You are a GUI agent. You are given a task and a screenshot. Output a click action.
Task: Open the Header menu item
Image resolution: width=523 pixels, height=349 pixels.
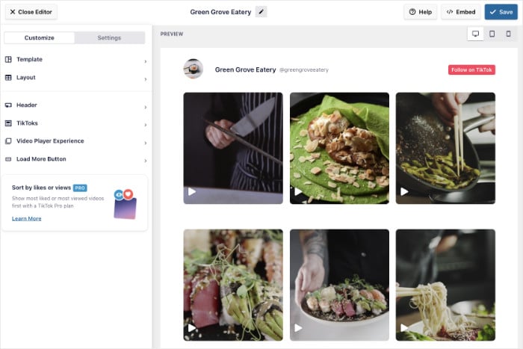tap(76, 105)
